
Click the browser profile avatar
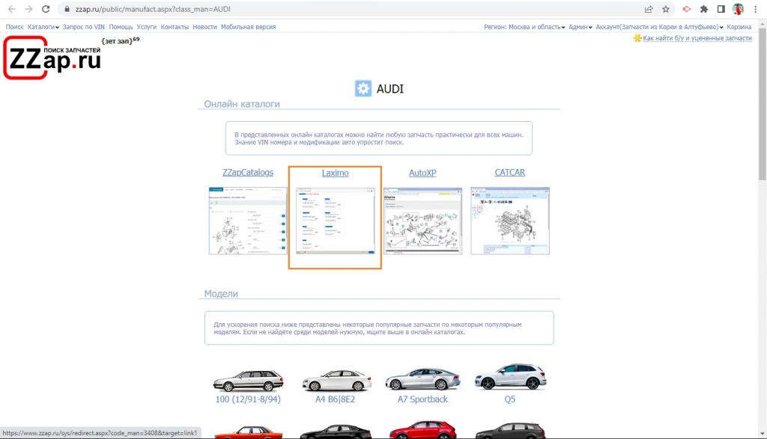click(738, 10)
